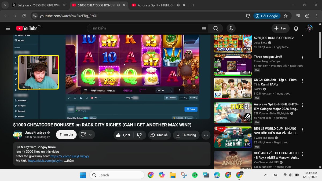Open the YouTube guide hamburger menu

[8, 28]
